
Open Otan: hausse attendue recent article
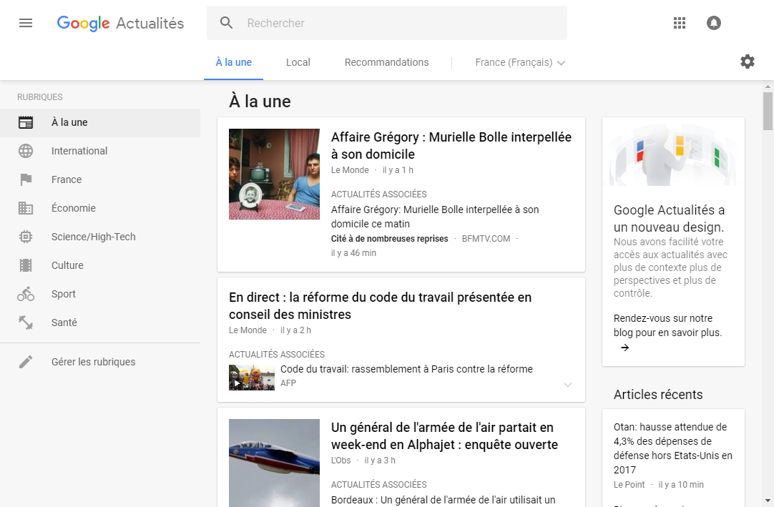click(x=673, y=448)
